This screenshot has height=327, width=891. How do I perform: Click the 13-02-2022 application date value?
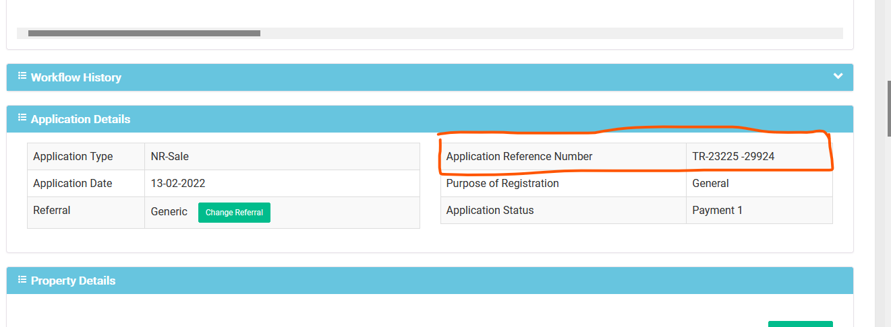(178, 184)
